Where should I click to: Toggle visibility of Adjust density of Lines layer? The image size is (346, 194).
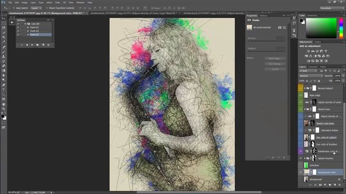[301, 102]
